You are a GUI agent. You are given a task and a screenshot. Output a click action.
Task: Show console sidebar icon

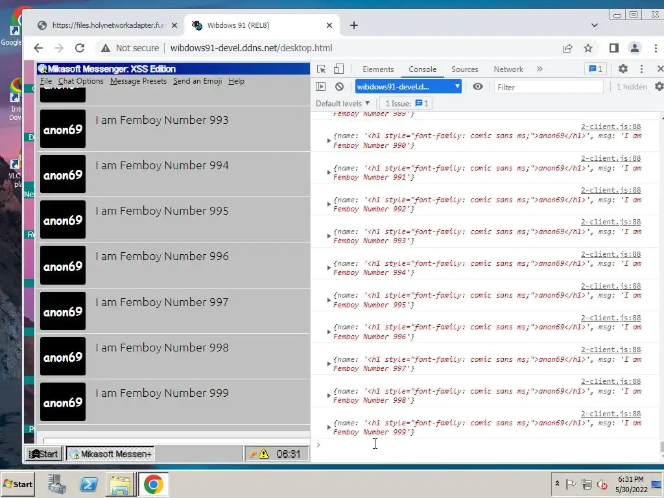coord(320,87)
